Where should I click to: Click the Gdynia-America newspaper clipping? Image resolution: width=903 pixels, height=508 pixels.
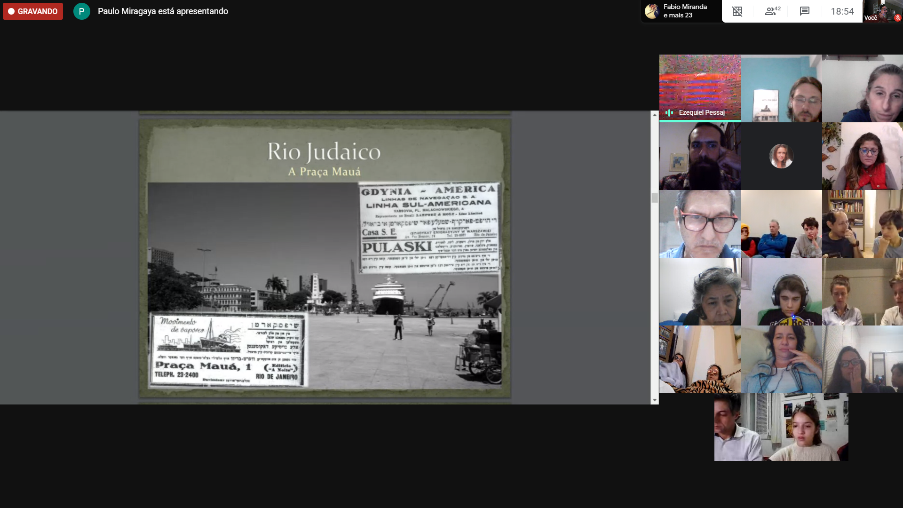[x=429, y=228]
